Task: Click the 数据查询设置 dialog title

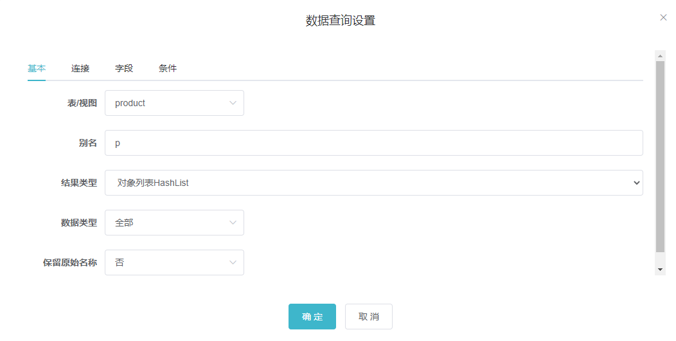Action: [341, 21]
